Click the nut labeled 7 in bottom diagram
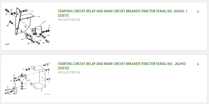This screenshot has height=104, width=209. pyautogui.click(x=27, y=69)
